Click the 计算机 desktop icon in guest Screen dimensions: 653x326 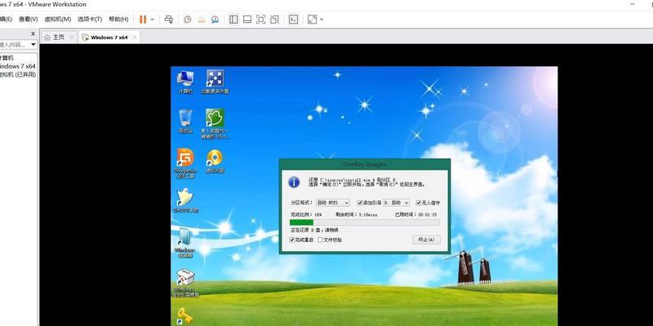pos(185,81)
